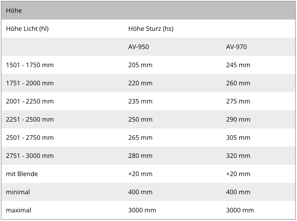The width and height of the screenshot is (297, 221).
Task: Select the Höhe Licht (hl) column label
Action: click(27, 29)
